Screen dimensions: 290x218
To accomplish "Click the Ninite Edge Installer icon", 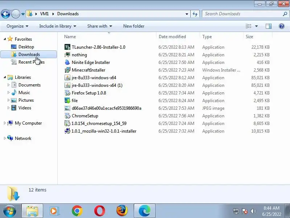I will click(x=67, y=62).
